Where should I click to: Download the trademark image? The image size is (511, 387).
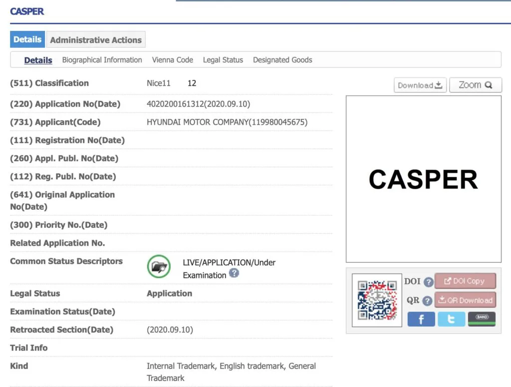[x=420, y=85]
